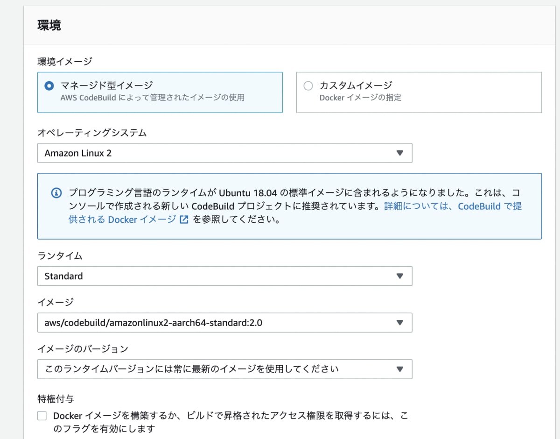This screenshot has width=560, height=439.
Task: Click the Docker イメージを構築するか checkbox description
Action: (x=231, y=422)
